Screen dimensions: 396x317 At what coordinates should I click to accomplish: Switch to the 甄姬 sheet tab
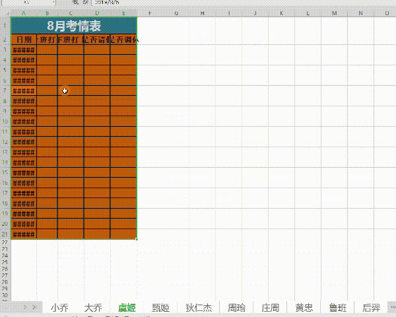[160, 308]
